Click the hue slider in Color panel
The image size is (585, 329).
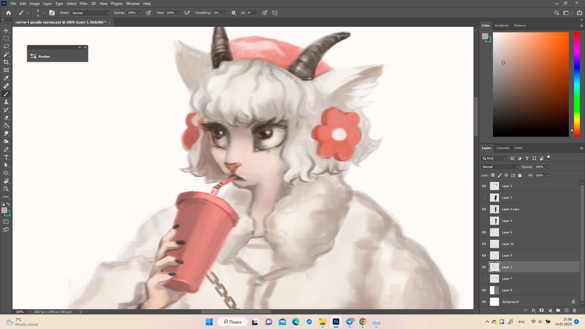(578, 84)
